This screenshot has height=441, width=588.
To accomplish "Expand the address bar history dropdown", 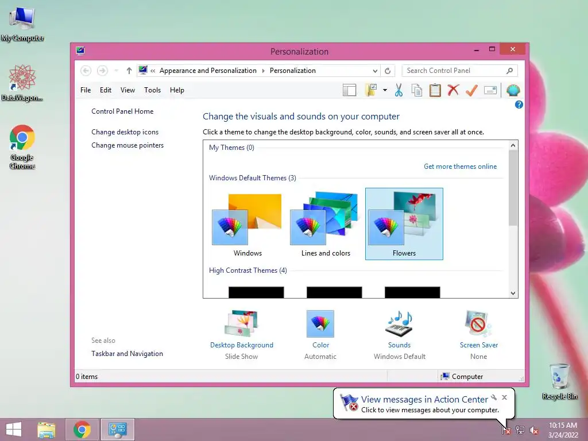I will pos(374,71).
